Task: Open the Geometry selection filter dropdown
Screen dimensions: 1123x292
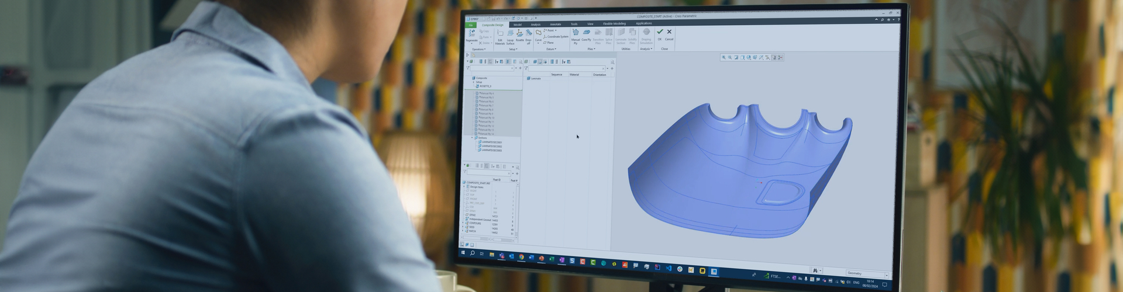Action: click(886, 274)
